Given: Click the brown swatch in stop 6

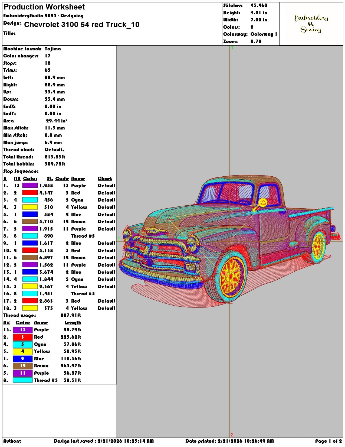Looking at the screenshot, I should pyautogui.click(x=30, y=222).
